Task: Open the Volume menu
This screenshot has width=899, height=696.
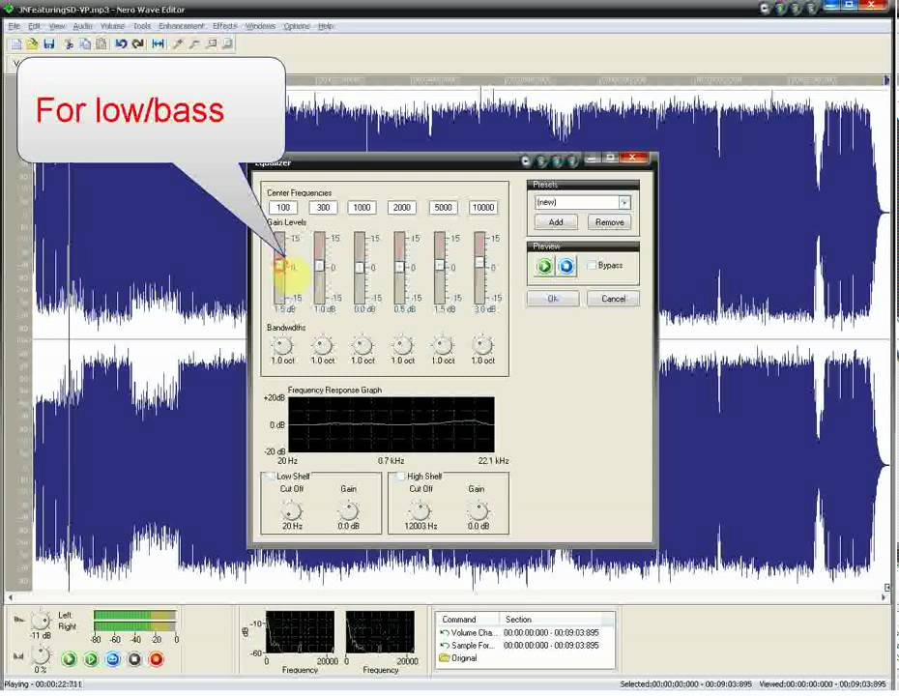Action: [x=112, y=26]
